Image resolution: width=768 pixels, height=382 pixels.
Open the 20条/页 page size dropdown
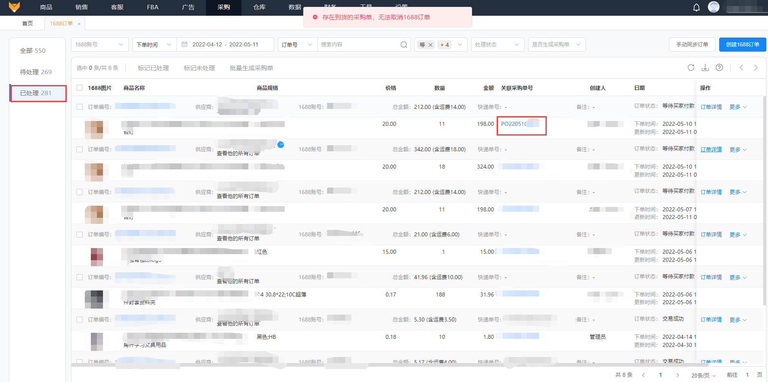[703, 375]
